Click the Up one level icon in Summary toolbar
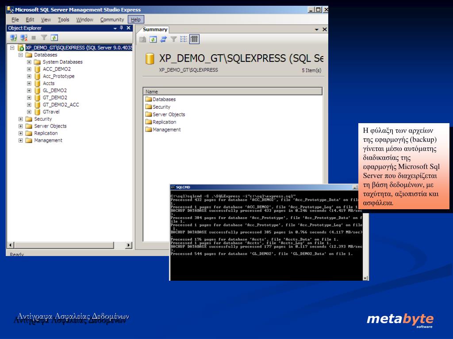 143,39
